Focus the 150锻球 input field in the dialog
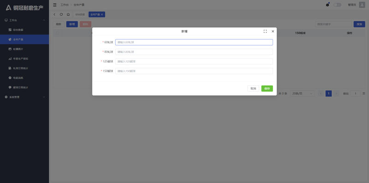This screenshot has width=369, height=183. coord(194,71)
